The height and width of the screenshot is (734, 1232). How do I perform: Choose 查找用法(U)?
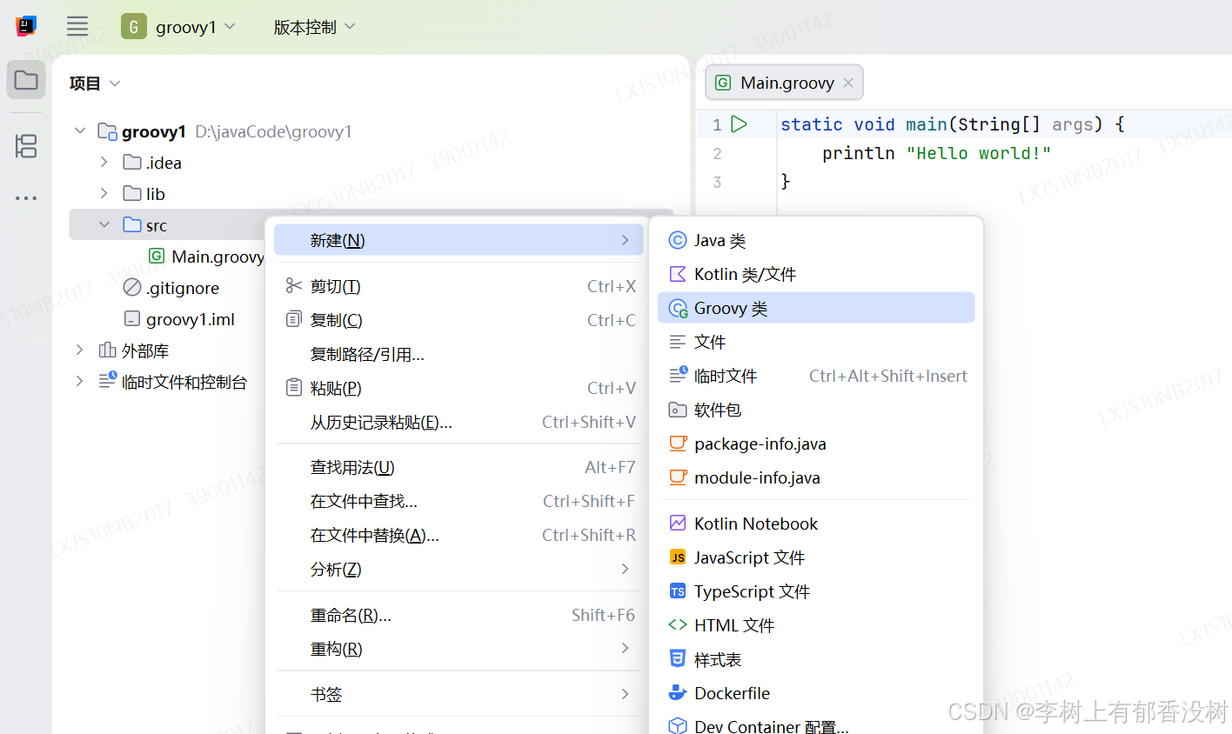[459, 467]
